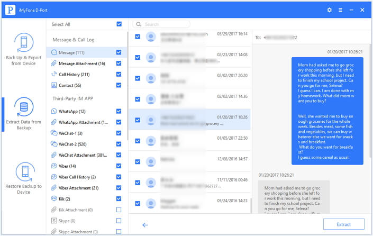373x236 pixels.
Task: Click the Third-Party IM APP heading
Action: coord(73,98)
